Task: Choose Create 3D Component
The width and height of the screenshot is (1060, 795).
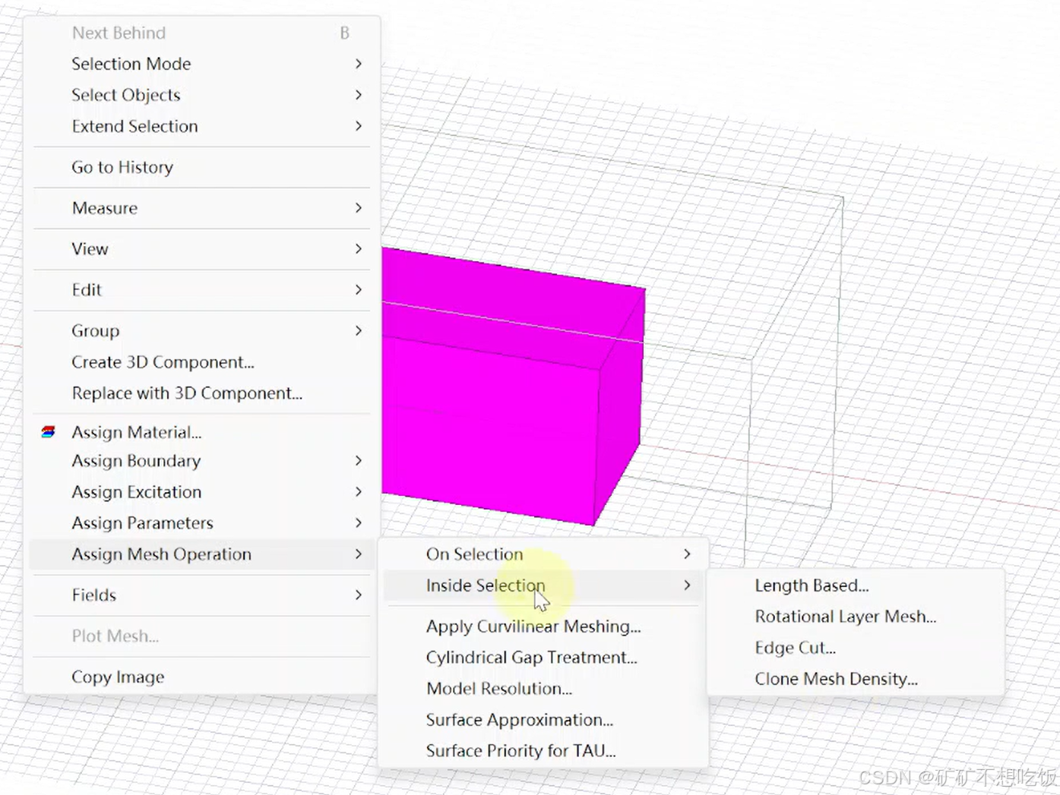Action: pyautogui.click(x=201, y=362)
